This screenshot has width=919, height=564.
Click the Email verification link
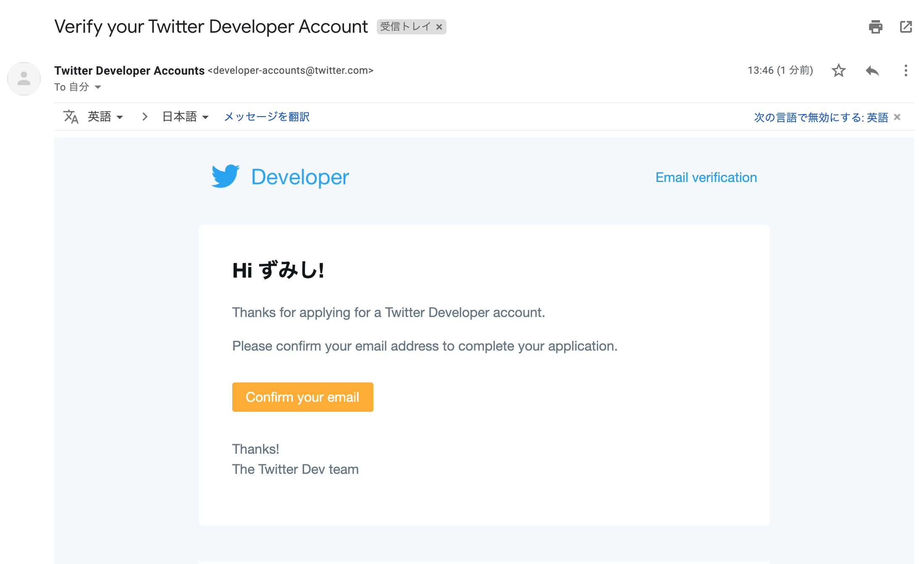click(706, 177)
